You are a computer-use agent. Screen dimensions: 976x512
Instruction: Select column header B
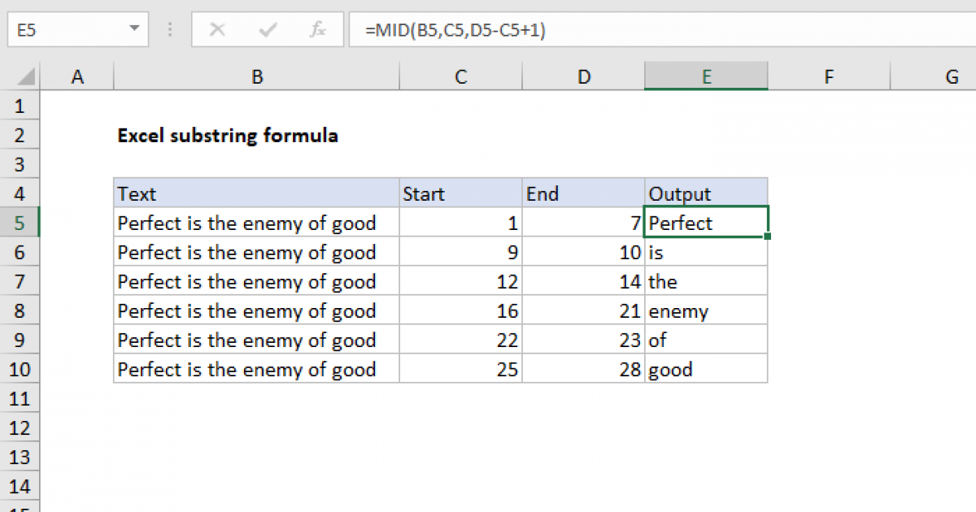(256, 76)
